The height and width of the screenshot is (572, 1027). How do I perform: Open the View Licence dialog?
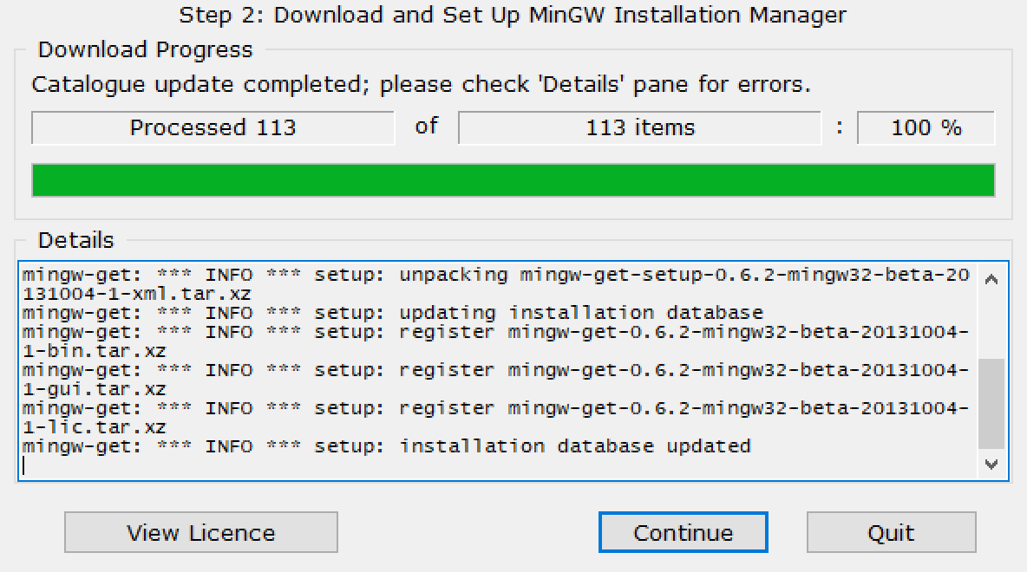(x=201, y=532)
